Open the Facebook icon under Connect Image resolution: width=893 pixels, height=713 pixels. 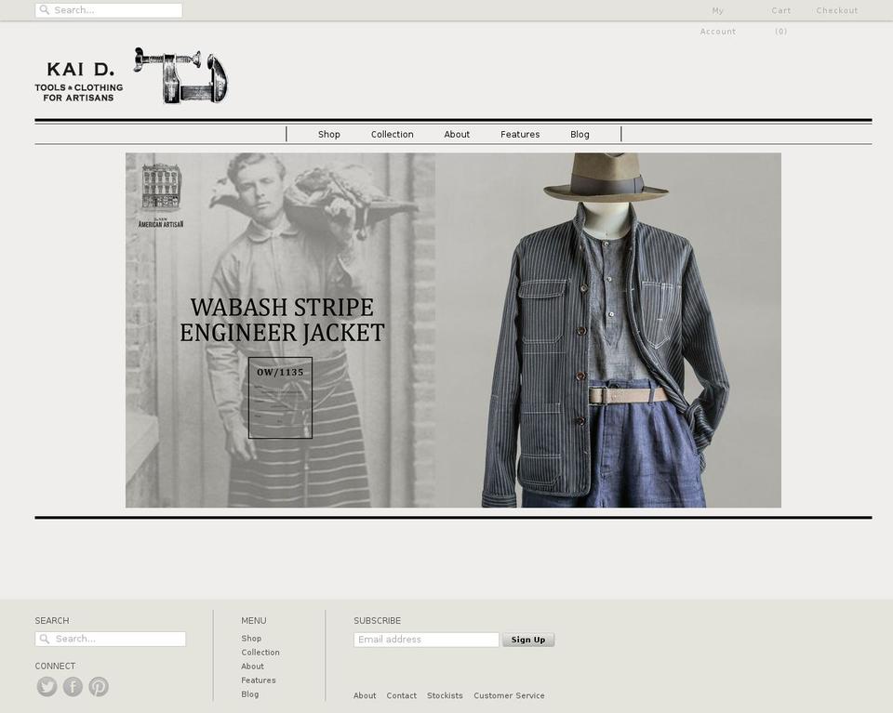pos(73,686)
